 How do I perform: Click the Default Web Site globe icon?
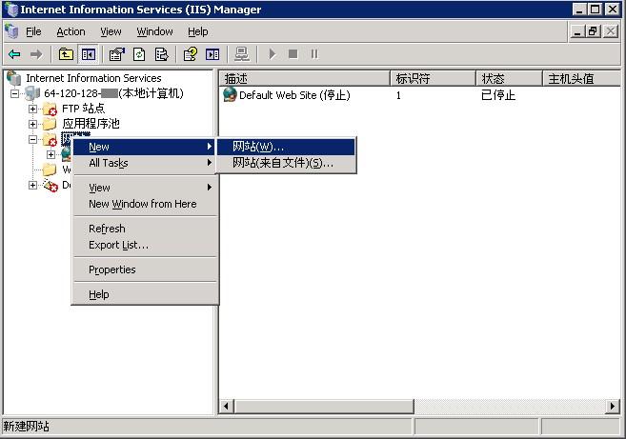pyautogui.click(x=230, y=95)
